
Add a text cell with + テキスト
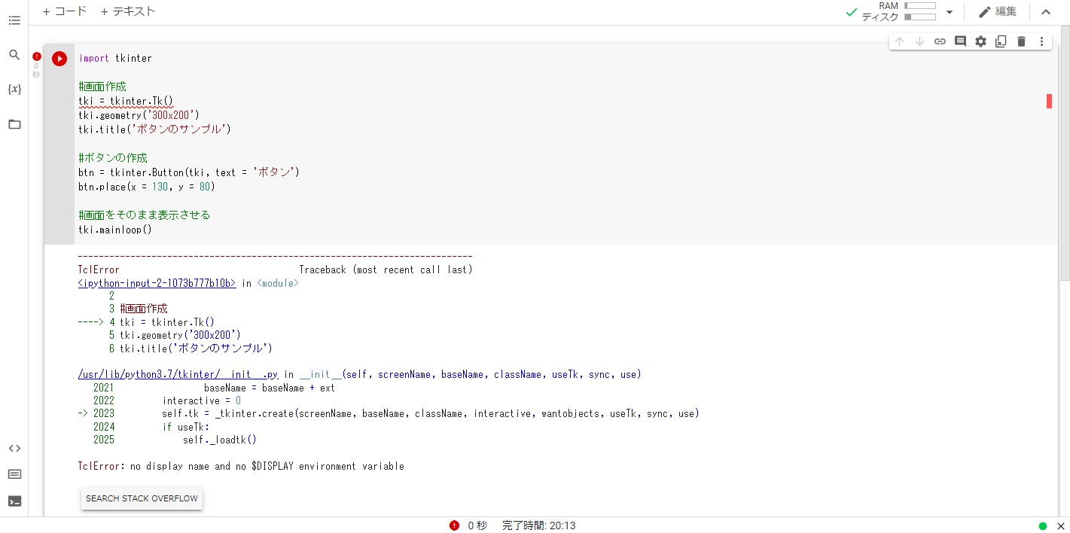pyautogui.click(x=127, y=11)
